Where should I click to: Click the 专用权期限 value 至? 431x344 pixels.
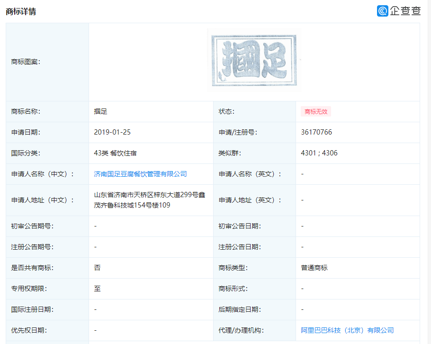point(97,289)
